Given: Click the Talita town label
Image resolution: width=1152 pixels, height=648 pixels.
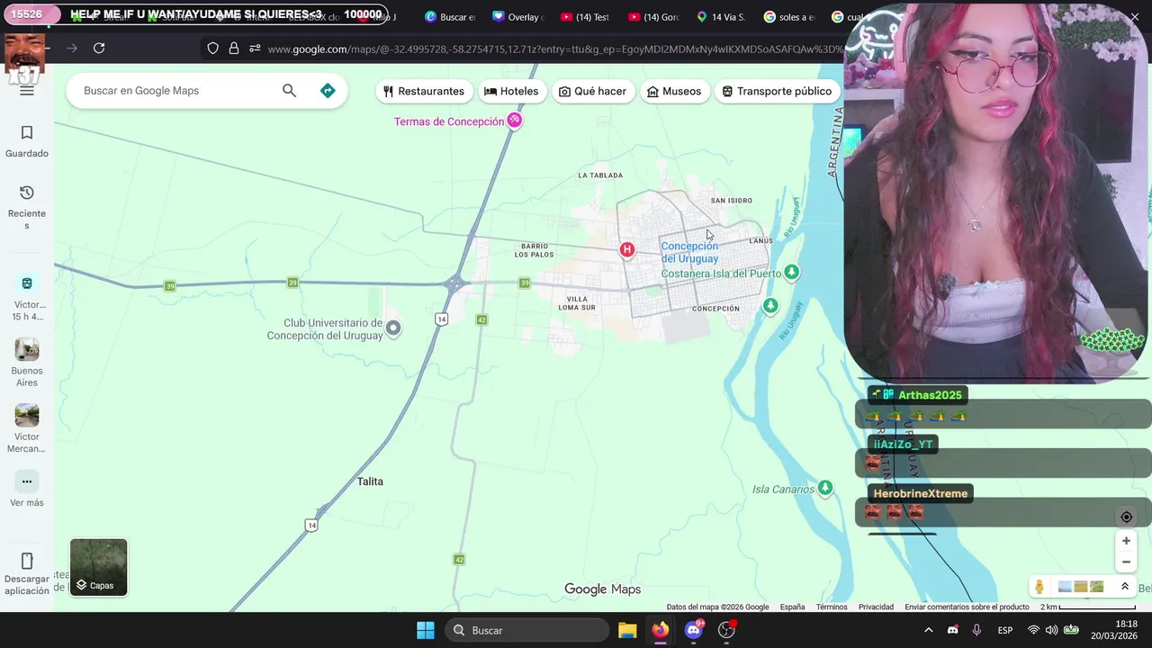Looking at the screenshot, I should tap(370, 481).
